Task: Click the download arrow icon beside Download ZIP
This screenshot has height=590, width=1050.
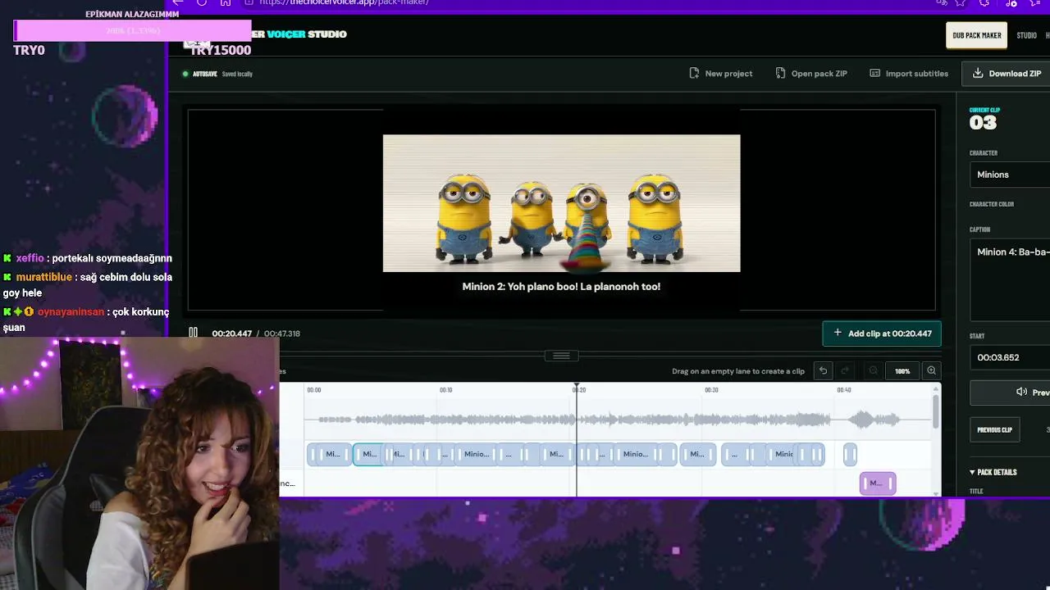Action: [x=978, y=73]
